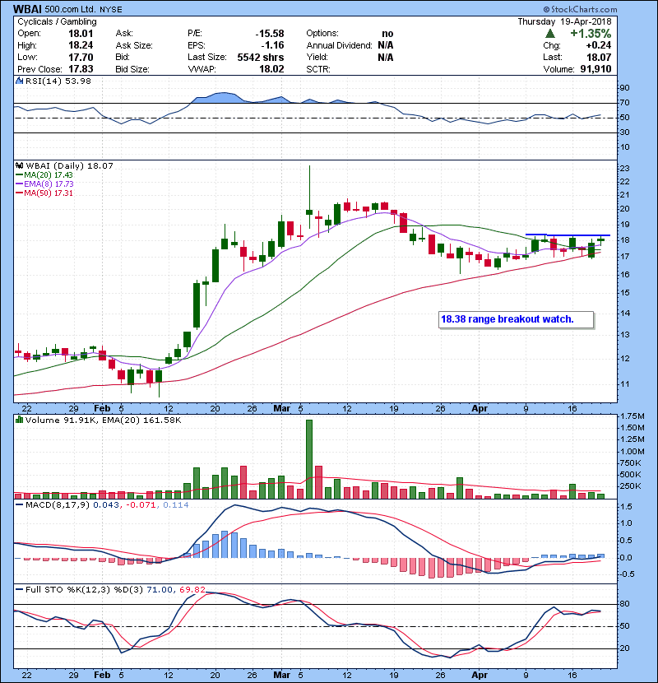
Task: Click the RSI indicator panel icon
Action: tap(19, 81)
